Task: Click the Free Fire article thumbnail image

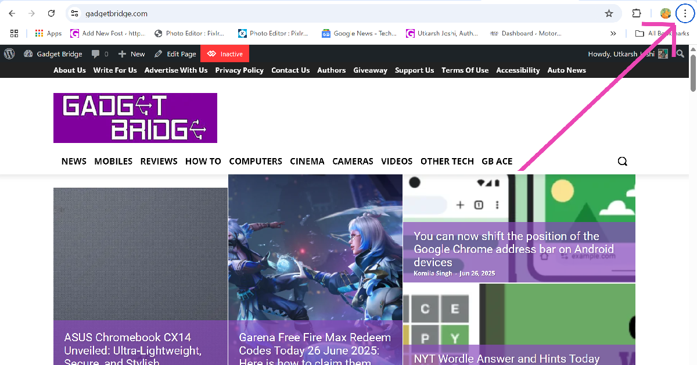Action: pos(315,247)
